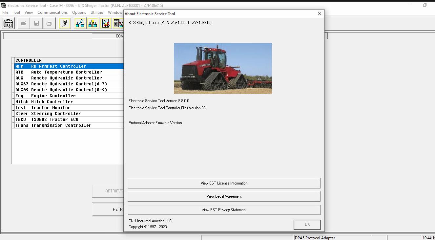Viewport: 435px width, 240px height.
Task: Select Trans Transmission Controller row
Action: coord(69,125)
